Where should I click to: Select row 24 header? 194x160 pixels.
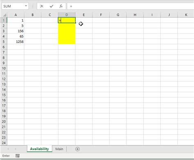tap(4, 143)
